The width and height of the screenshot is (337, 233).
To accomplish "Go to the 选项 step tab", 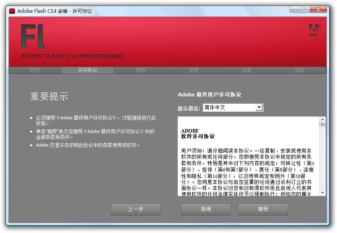I will [x=140, y=70].
